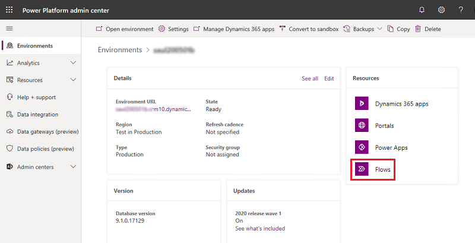Image resolution: width=475 pixels, height=243 pixels.
Task: Click the Convert to sandbox icon
Action: pyautogui.click(x=283, y=29)
